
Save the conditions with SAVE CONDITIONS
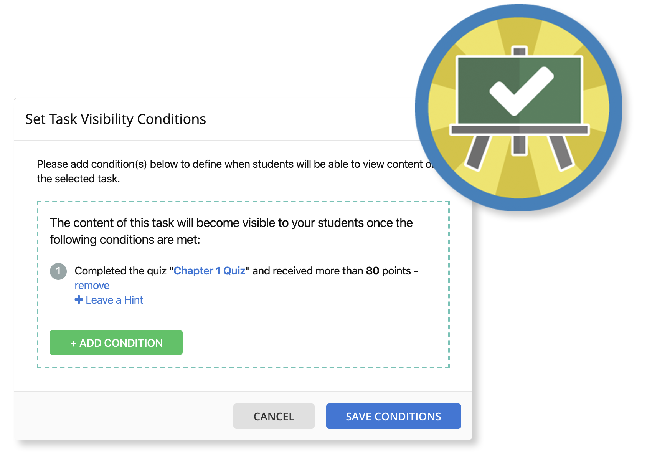pyautogui.click(x=393, y=416)
